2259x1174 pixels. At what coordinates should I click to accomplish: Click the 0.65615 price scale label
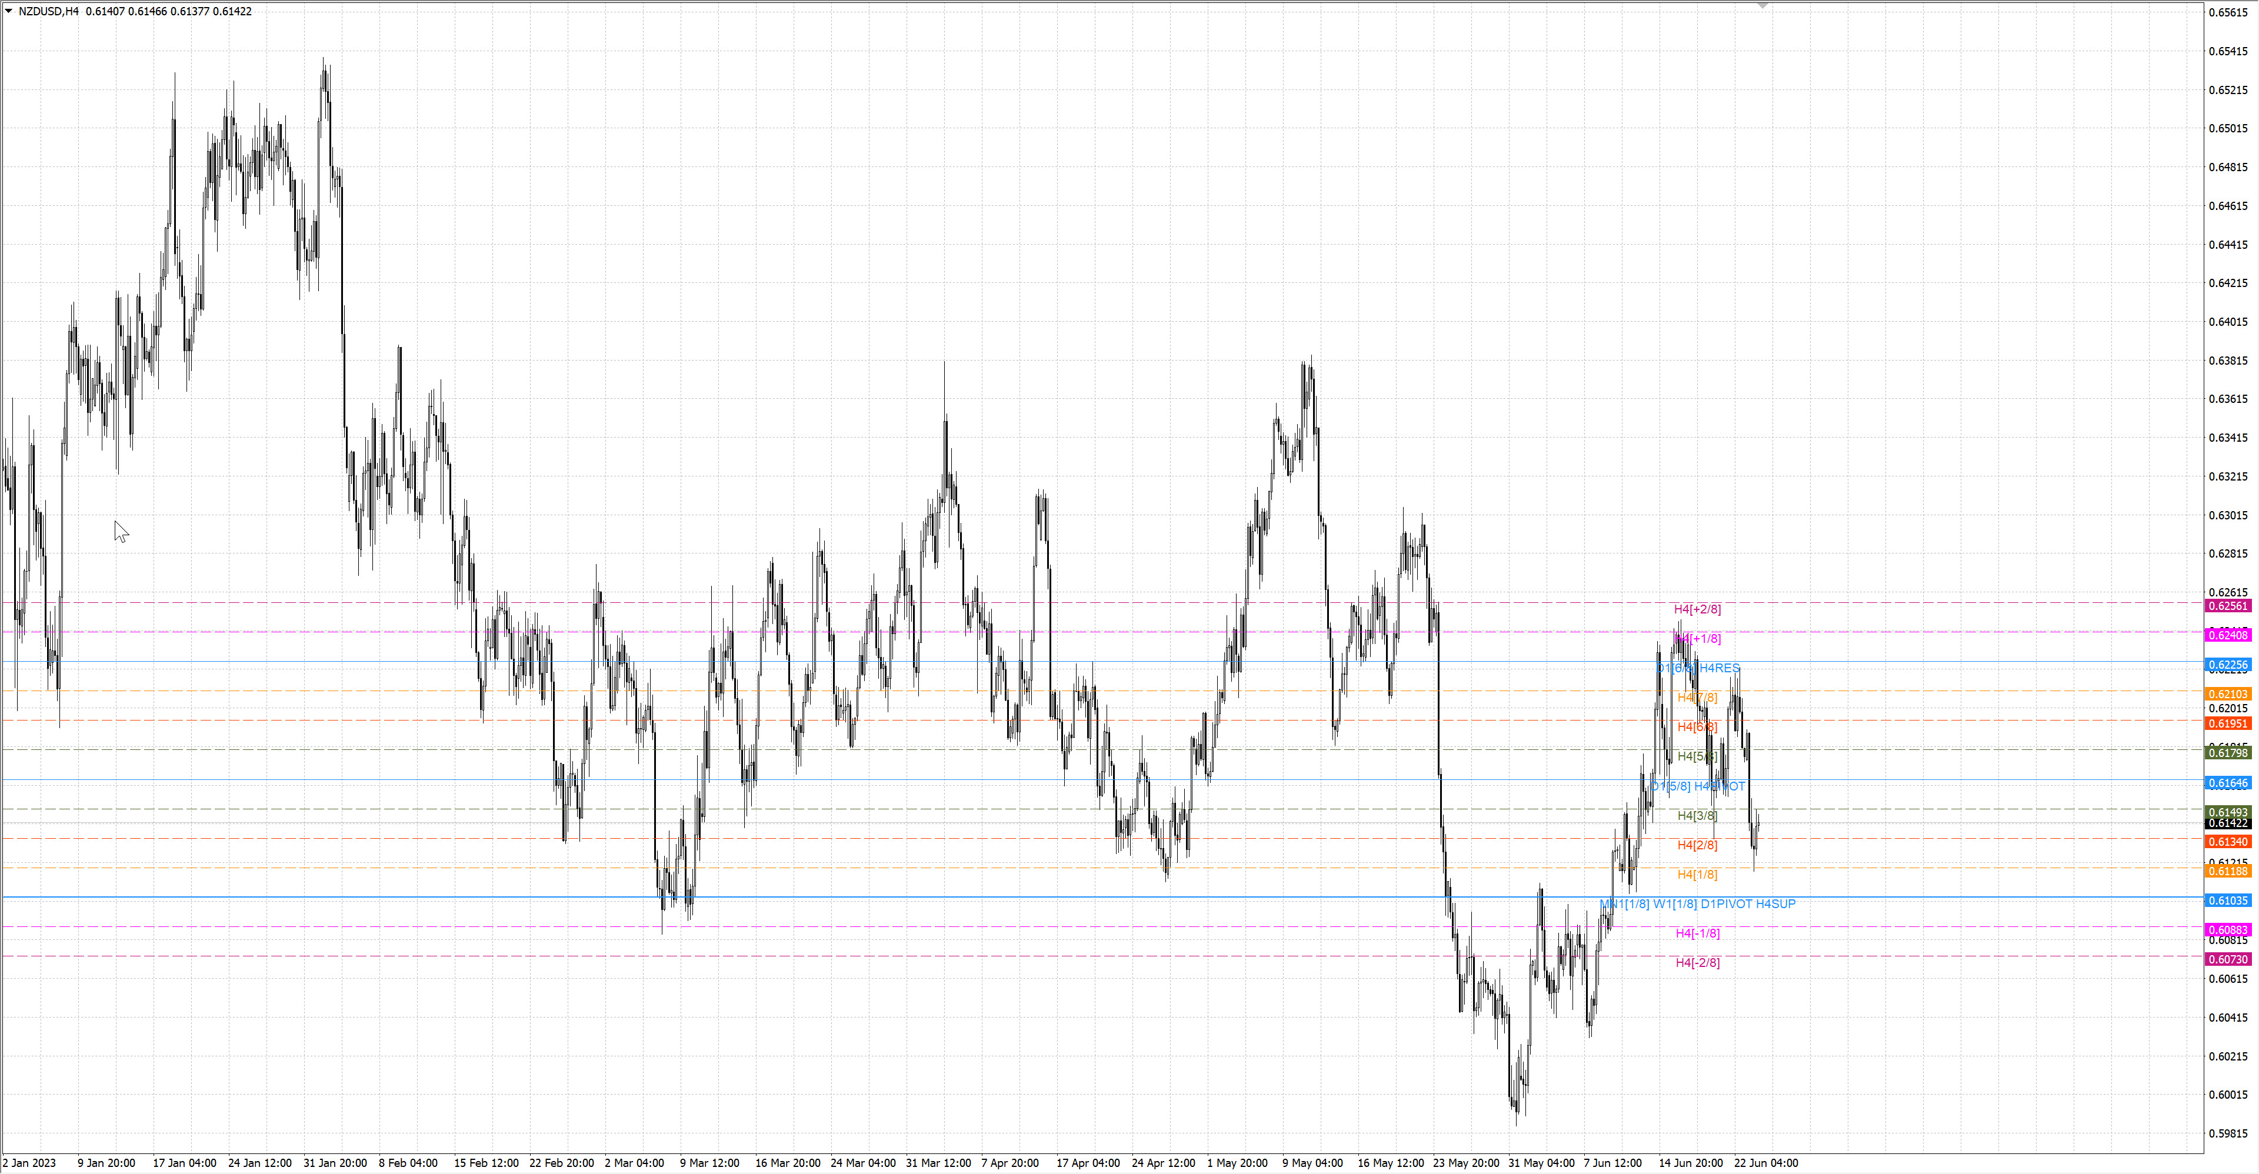[x=2228, y=12]
